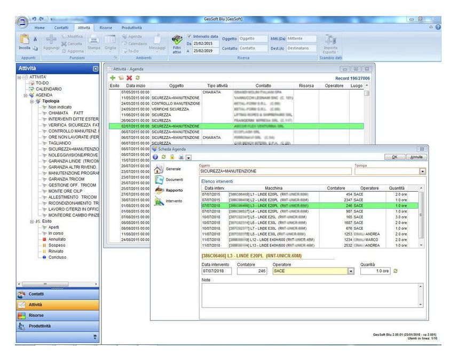Close the Attività side panel with its X
Image resolution: width=457 pixels, height=362 pixels.
pos(96,69)
